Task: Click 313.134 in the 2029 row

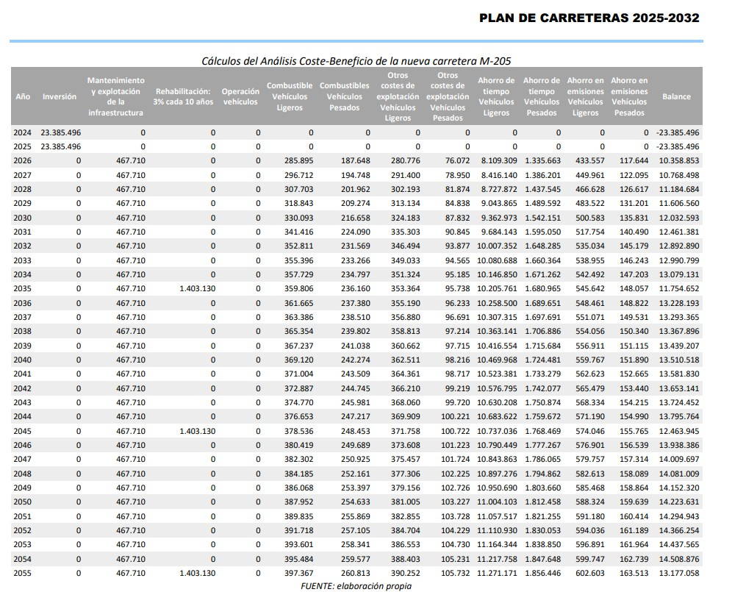Action: point(406,203)
